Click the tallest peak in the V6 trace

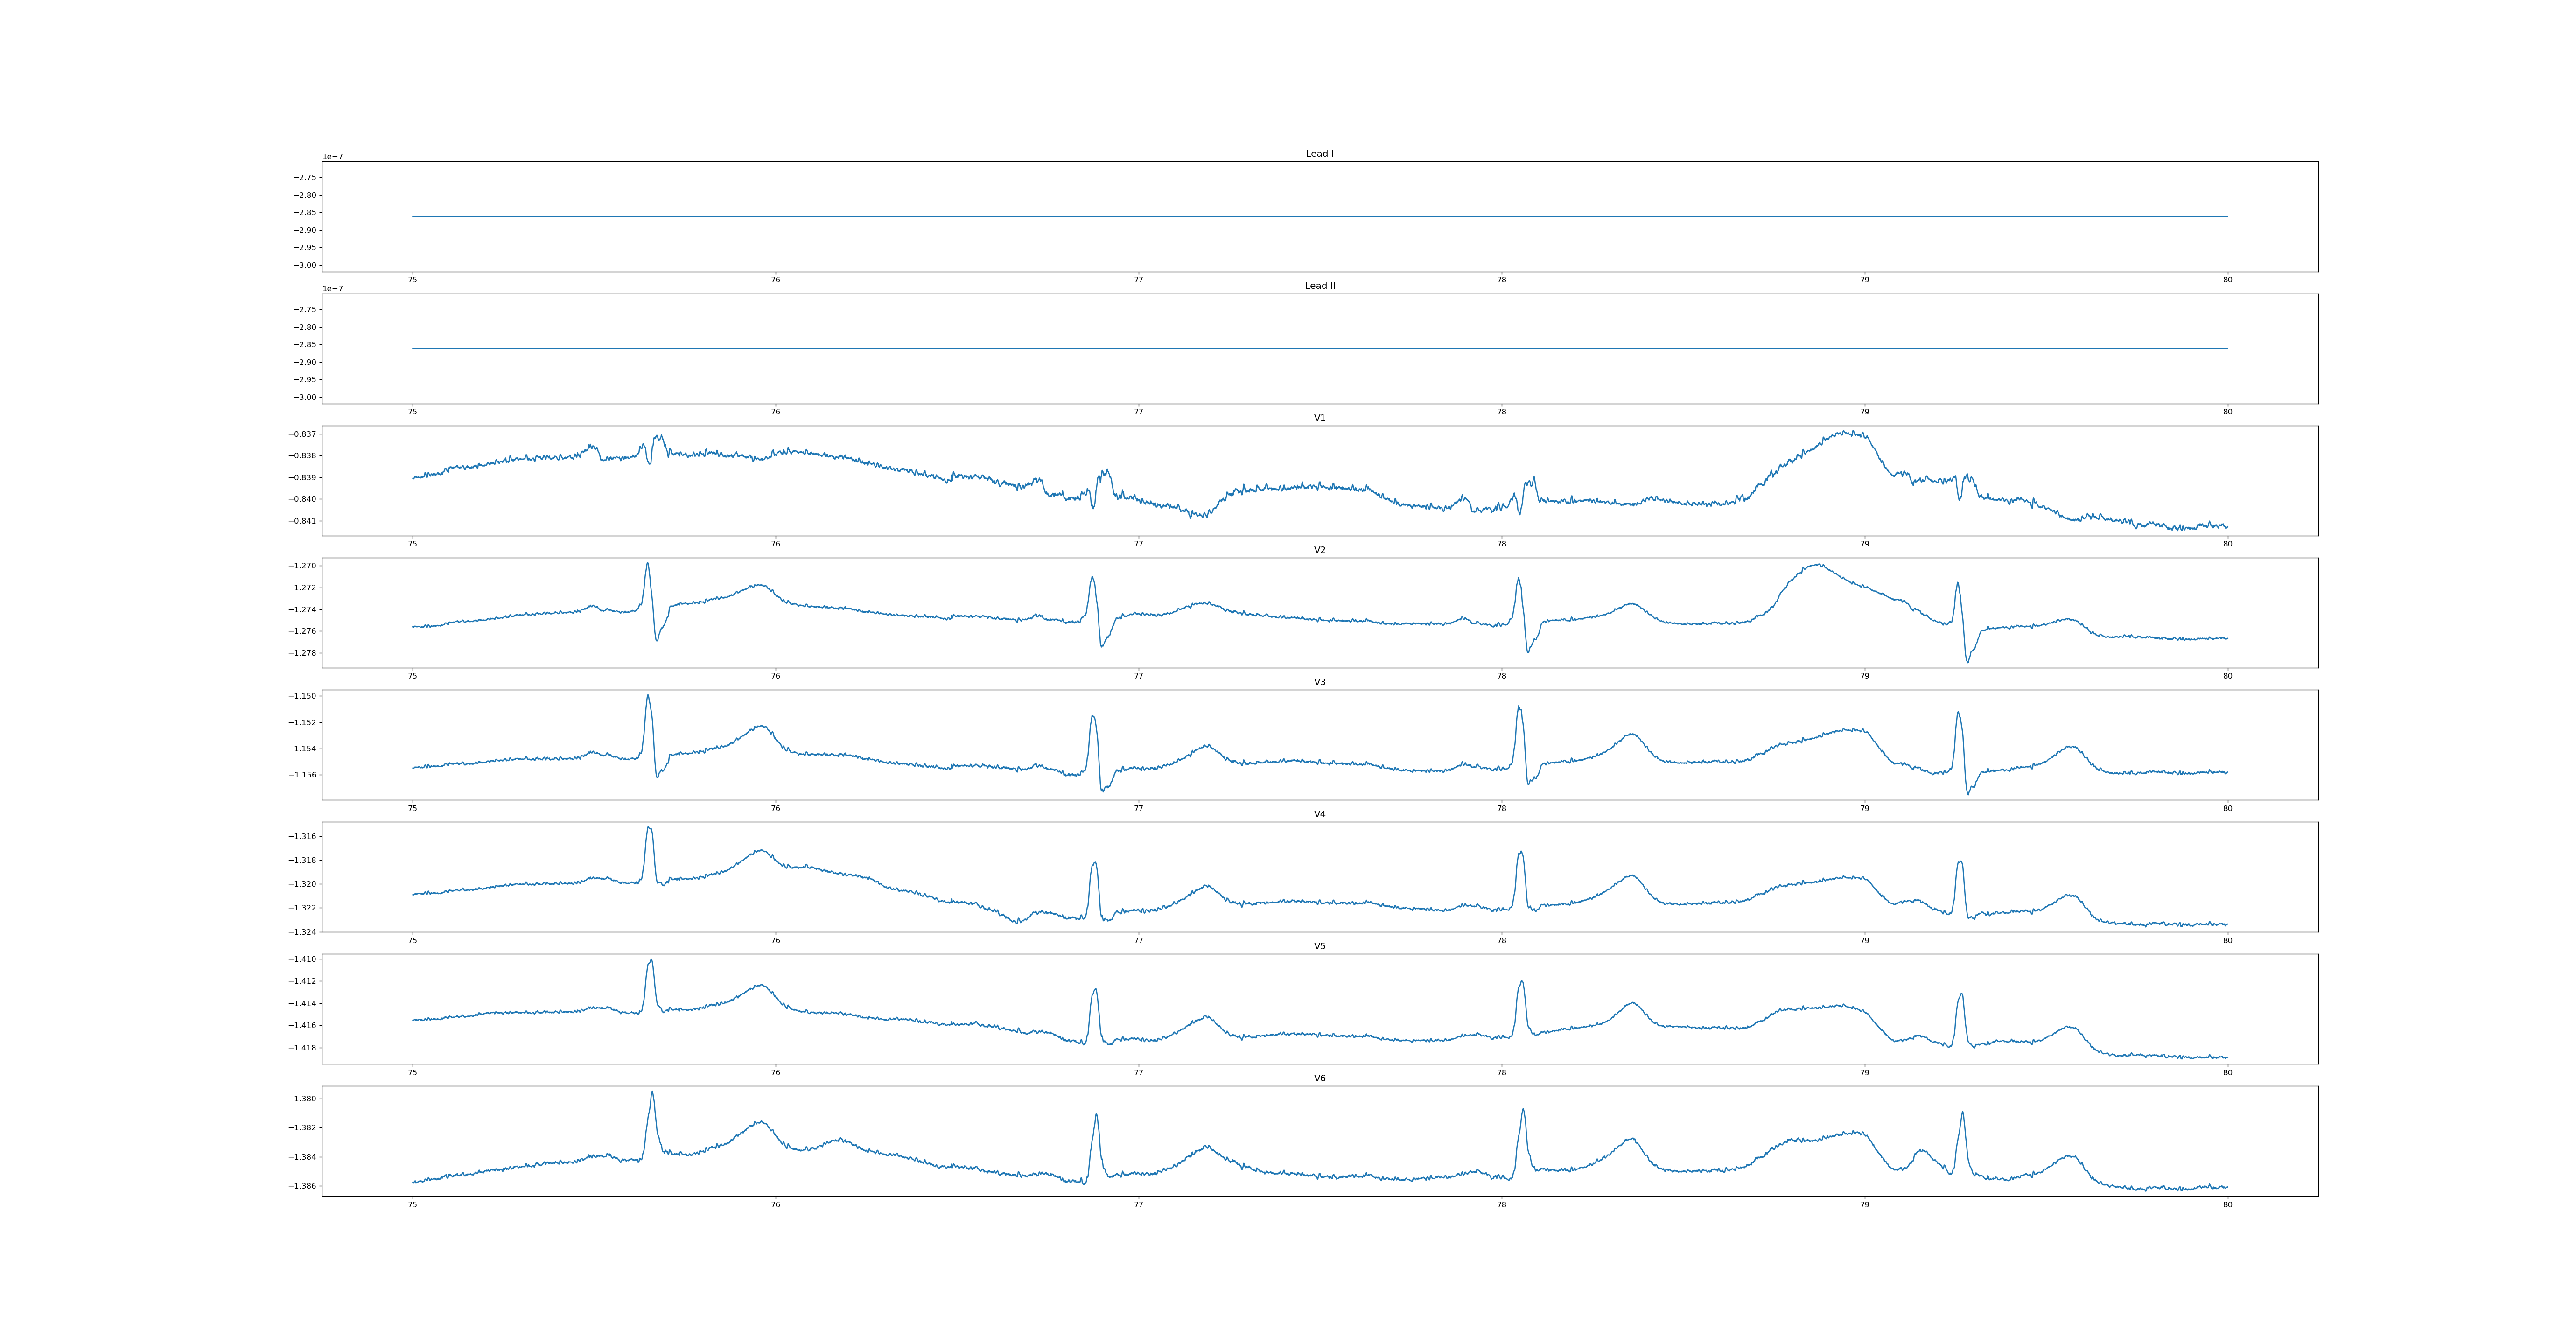[x=652, y=1093]
